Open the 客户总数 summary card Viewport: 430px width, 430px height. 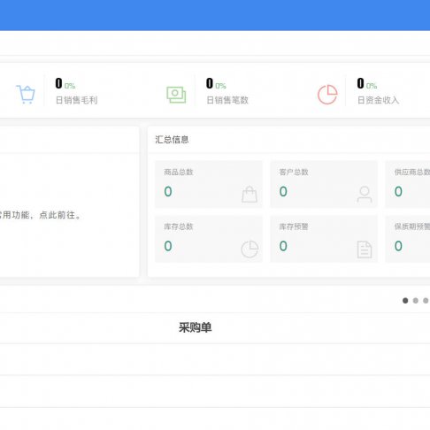[324, 184]
